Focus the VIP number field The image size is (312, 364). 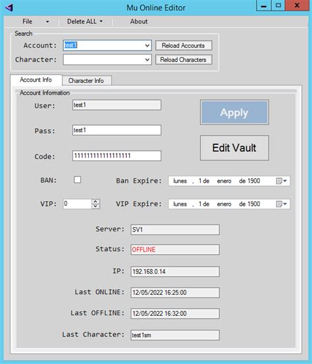coord(78,204)
